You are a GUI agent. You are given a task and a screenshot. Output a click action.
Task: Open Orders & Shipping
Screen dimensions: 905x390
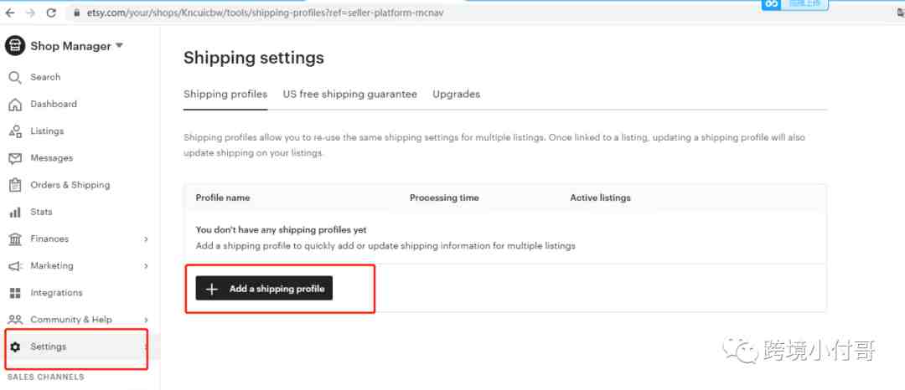(x=70, y=185)
